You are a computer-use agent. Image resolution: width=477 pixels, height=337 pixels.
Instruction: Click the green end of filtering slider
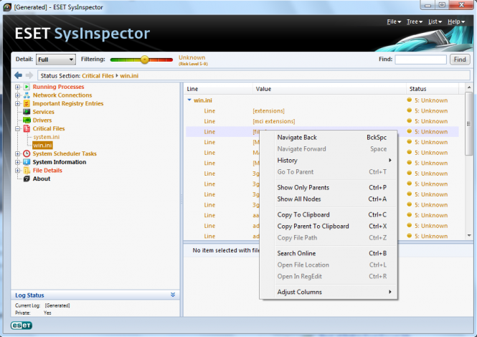(x=113, y=60)
